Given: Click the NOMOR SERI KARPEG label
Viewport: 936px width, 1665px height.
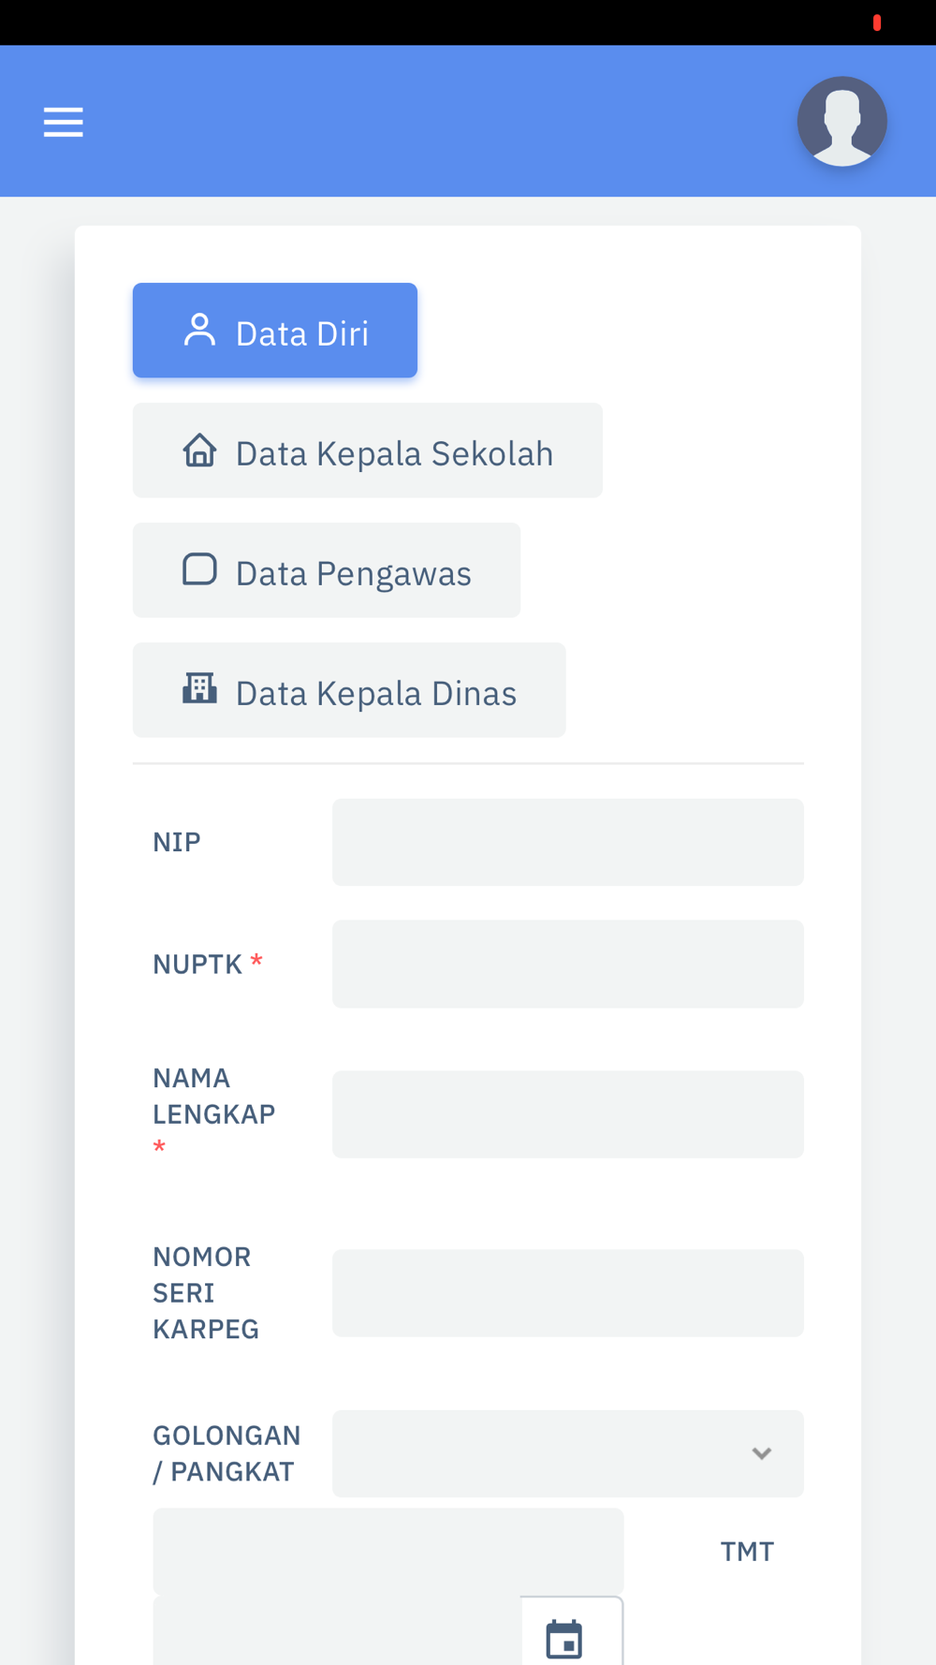Looking at the screenshot, I should 206,1292.
